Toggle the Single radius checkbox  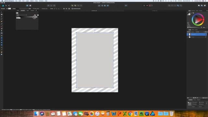coord(33,9)
